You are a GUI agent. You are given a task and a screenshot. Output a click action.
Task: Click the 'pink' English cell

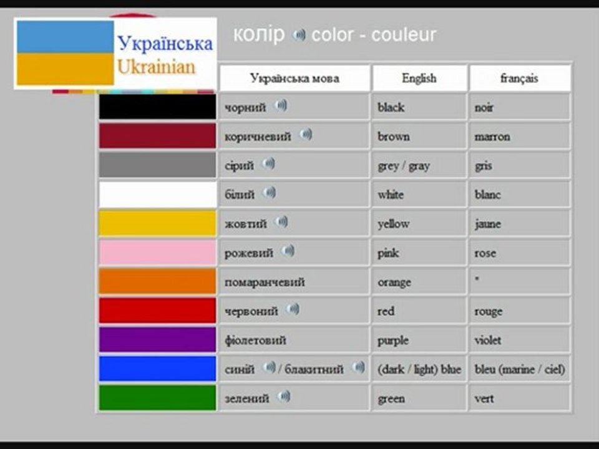pos(419,252)
